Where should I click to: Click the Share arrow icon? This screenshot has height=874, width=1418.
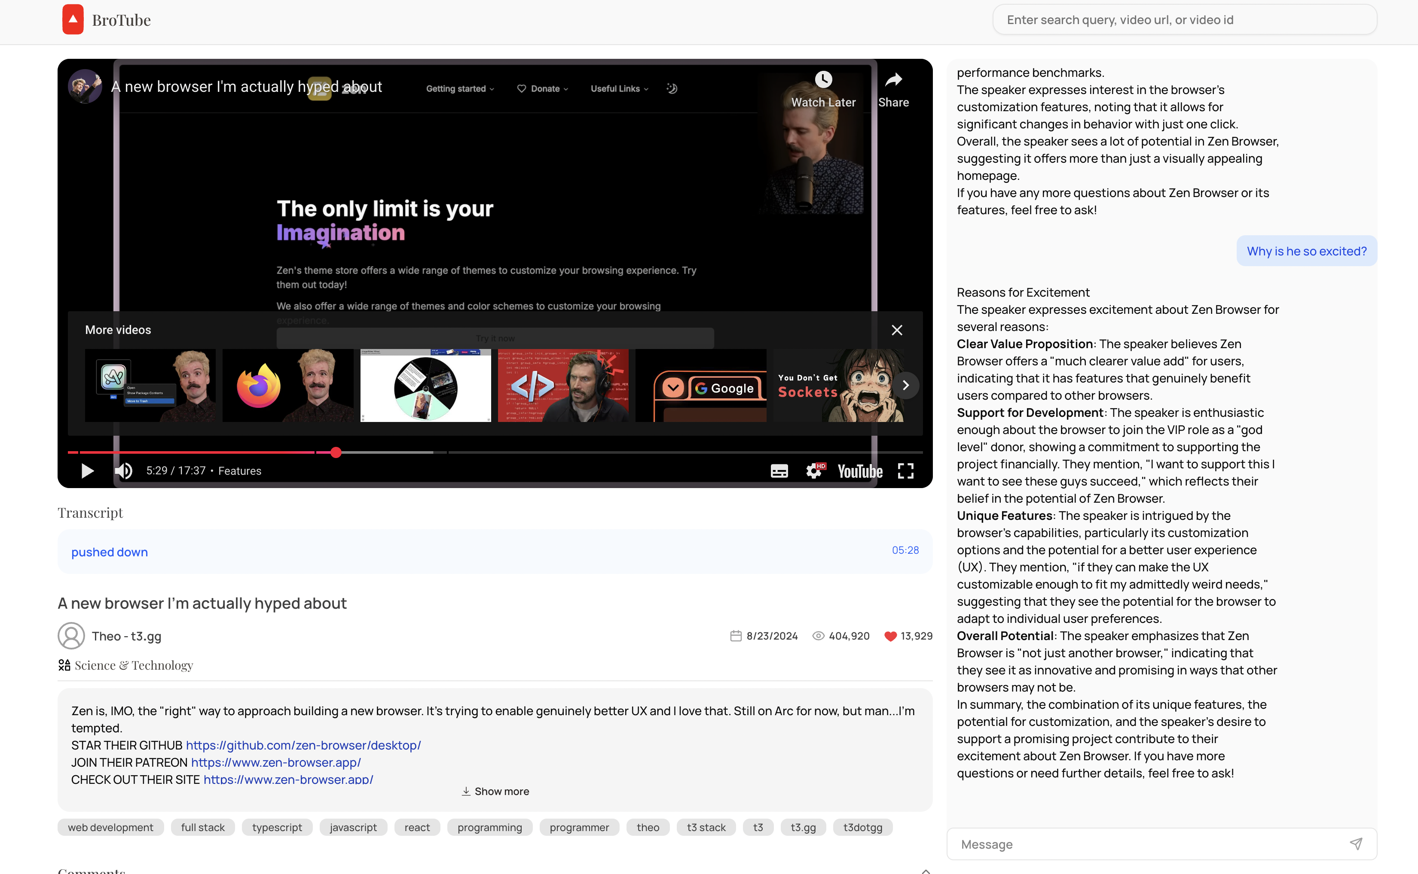coord(893,80)
